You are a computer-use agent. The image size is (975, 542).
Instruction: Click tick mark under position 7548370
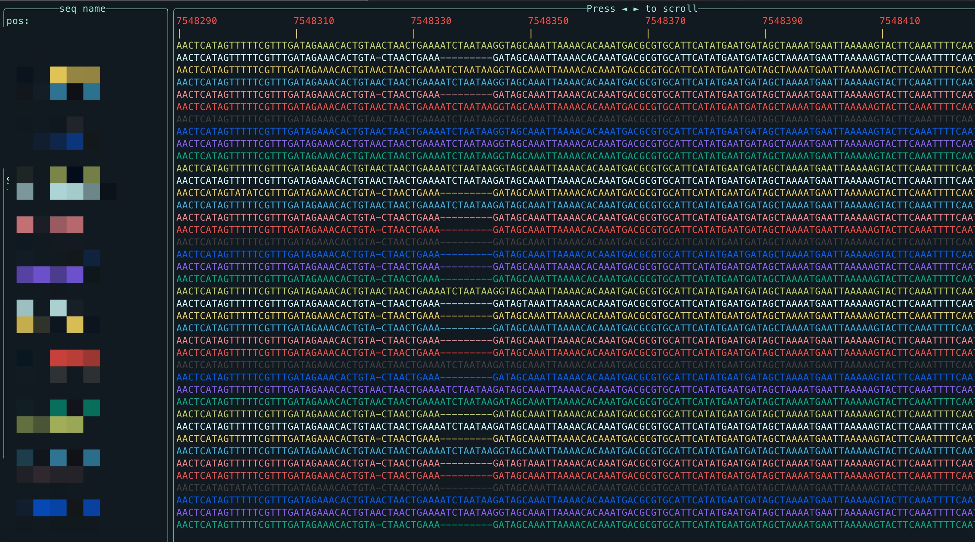(x=648, y=34)
